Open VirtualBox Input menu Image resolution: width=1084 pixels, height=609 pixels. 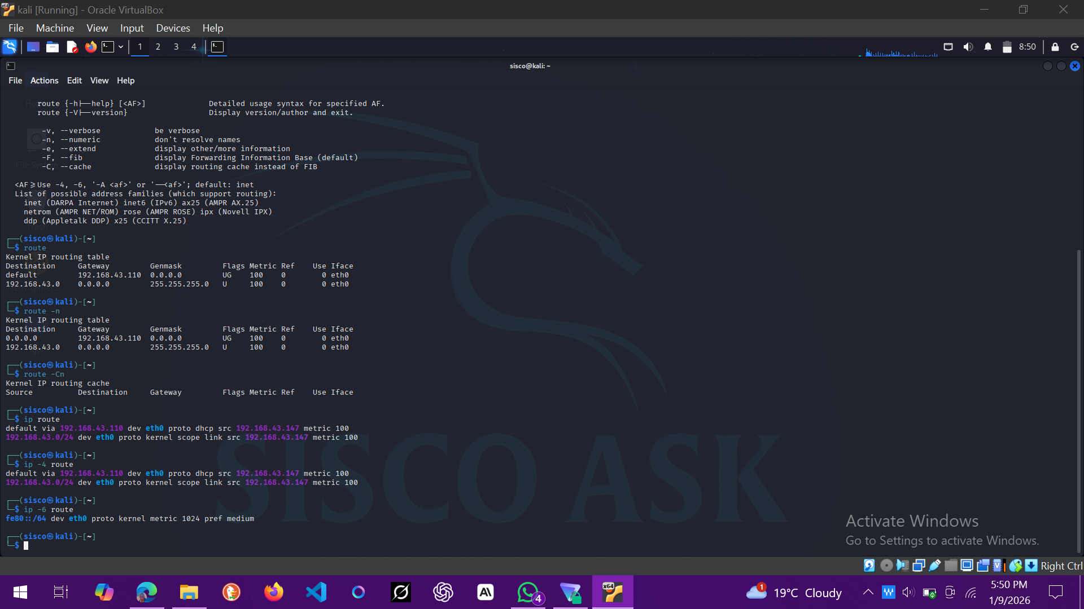click(132, 28)
